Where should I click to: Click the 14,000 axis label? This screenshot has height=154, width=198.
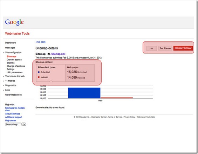click(43, 98)
